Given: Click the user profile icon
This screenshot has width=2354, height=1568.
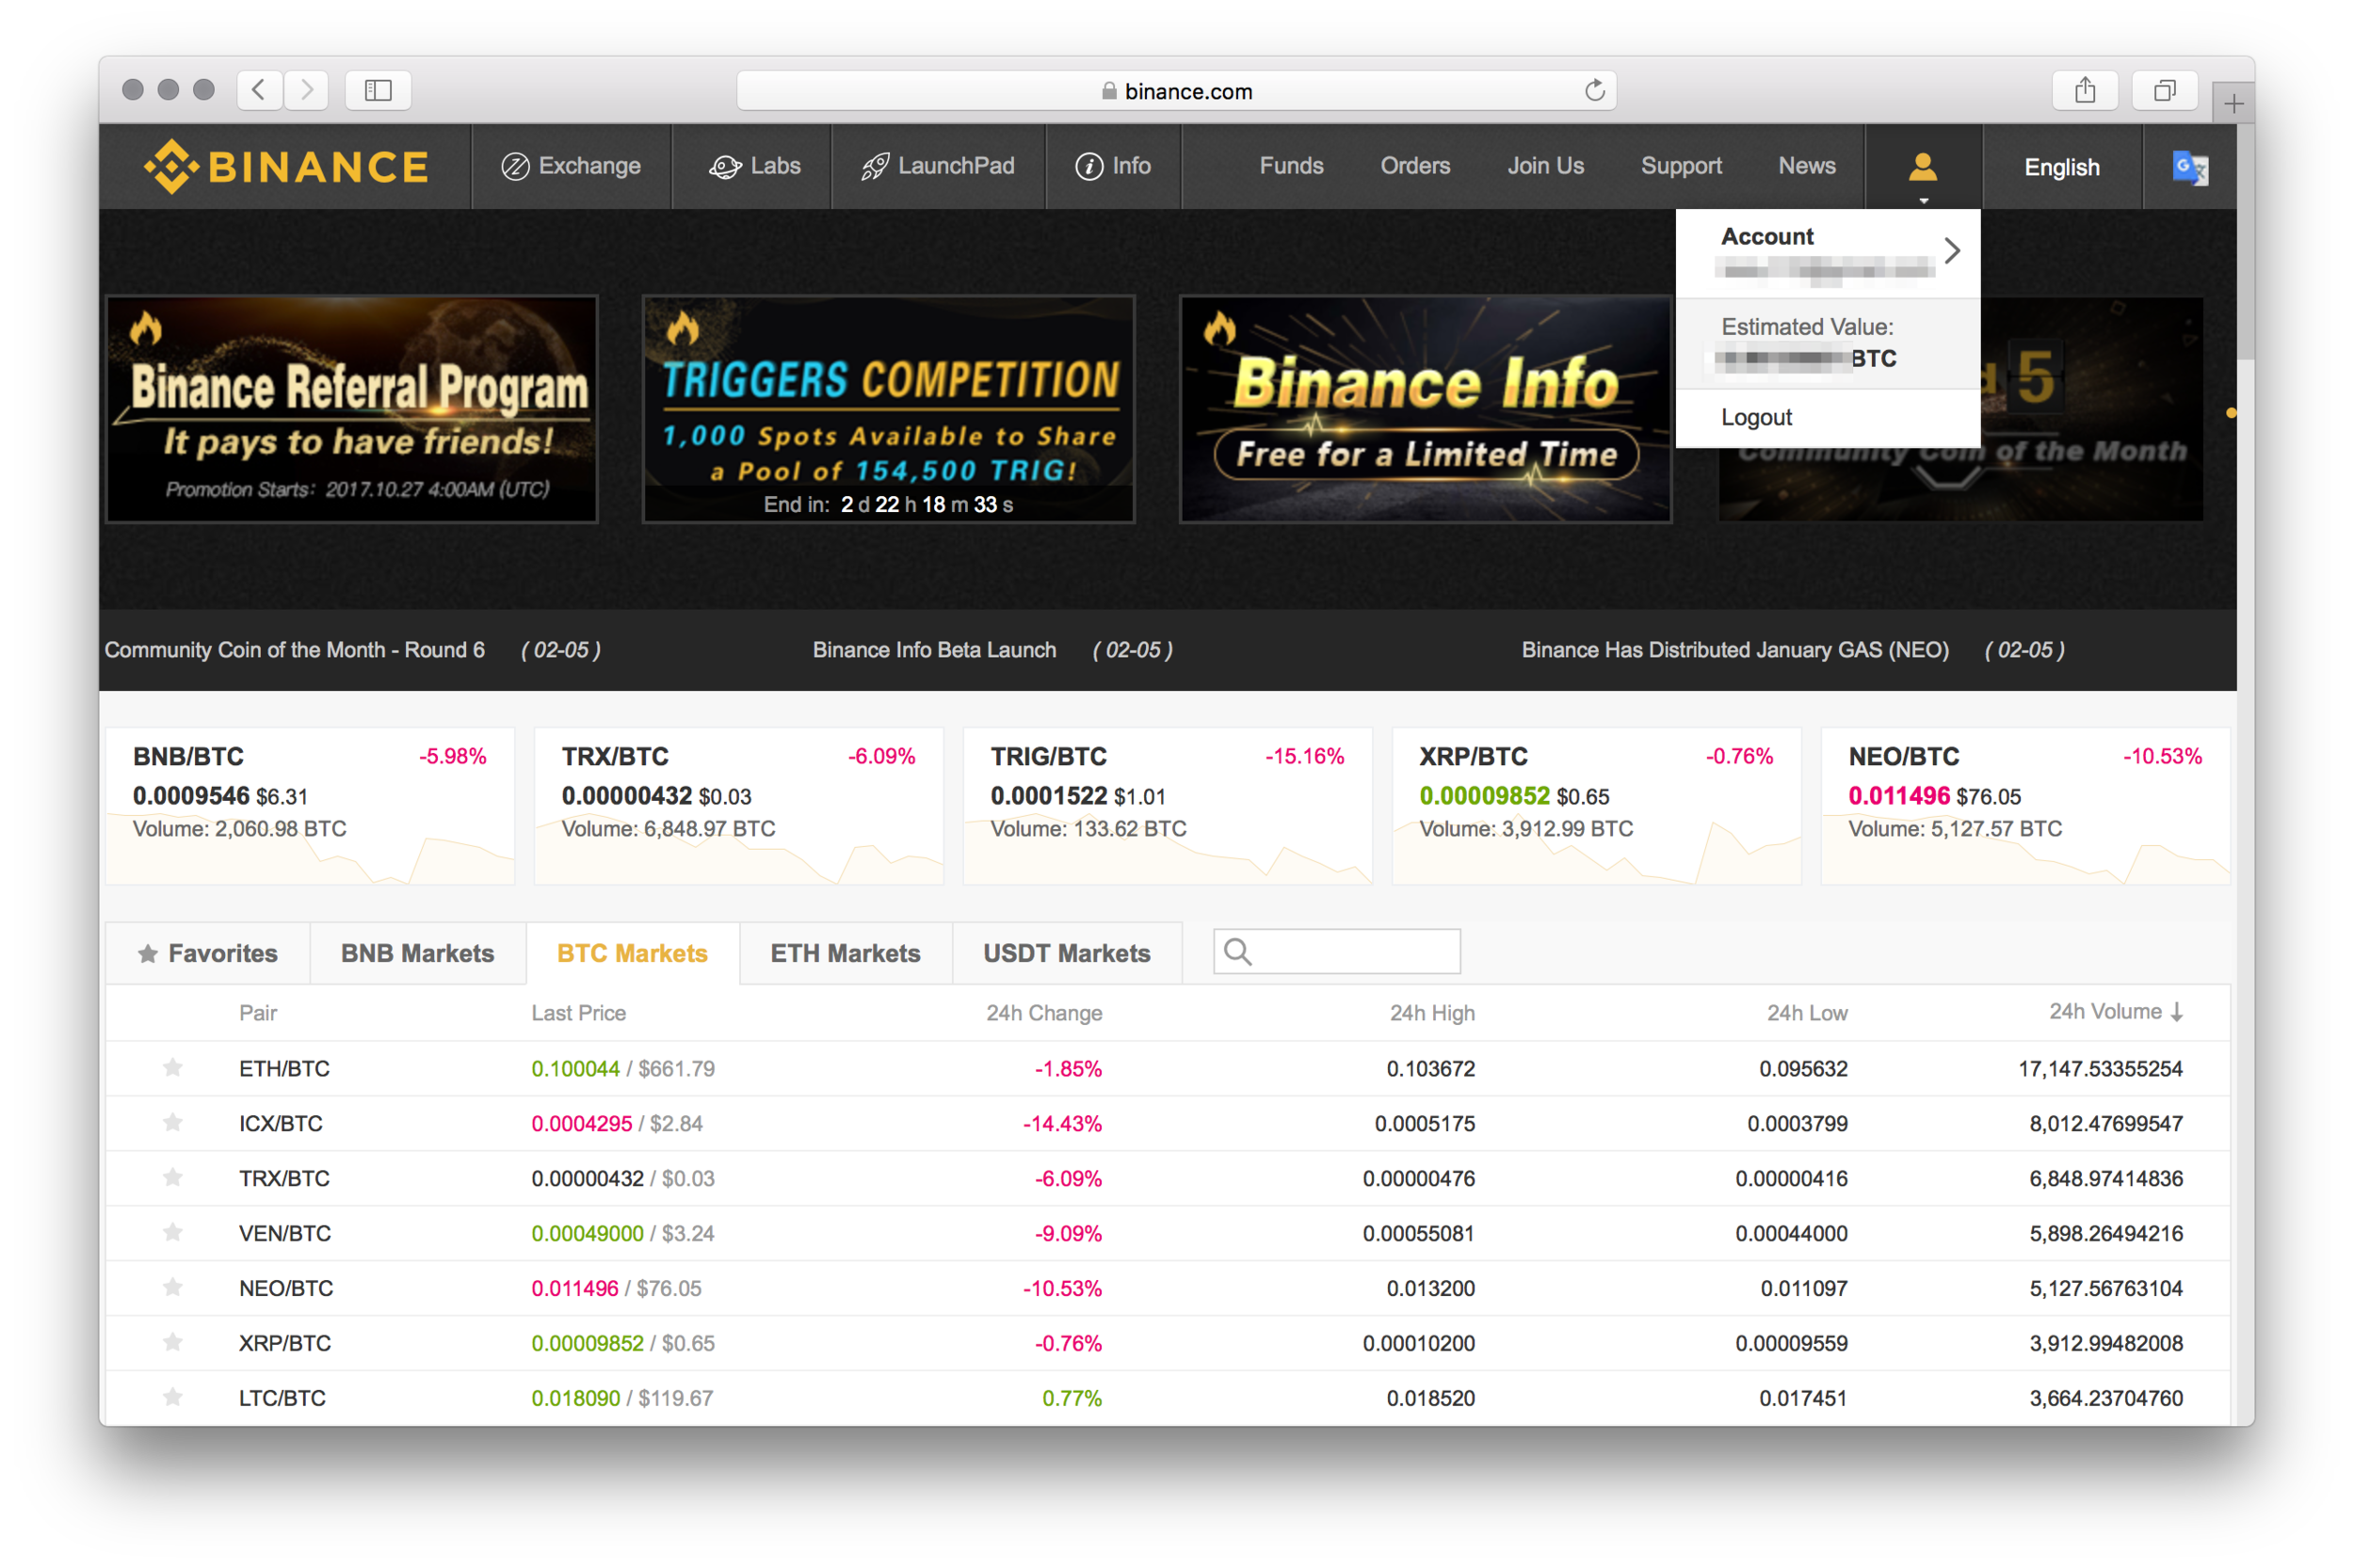Looking at the screenshot, I should pos(1922,167).
